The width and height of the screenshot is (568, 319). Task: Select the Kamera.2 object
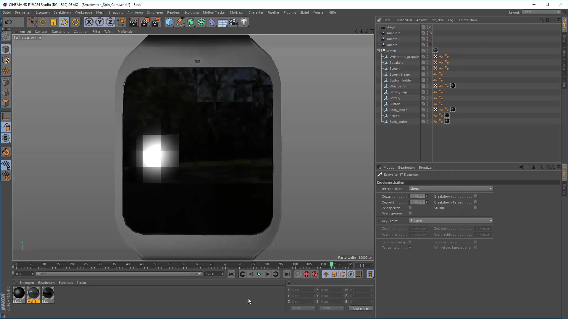click(x=393, y=33)
